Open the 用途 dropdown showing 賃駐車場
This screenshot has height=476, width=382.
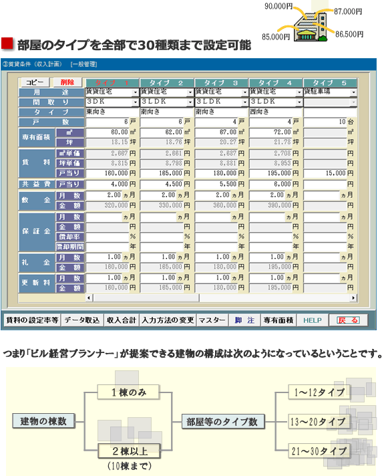[353, 92]
